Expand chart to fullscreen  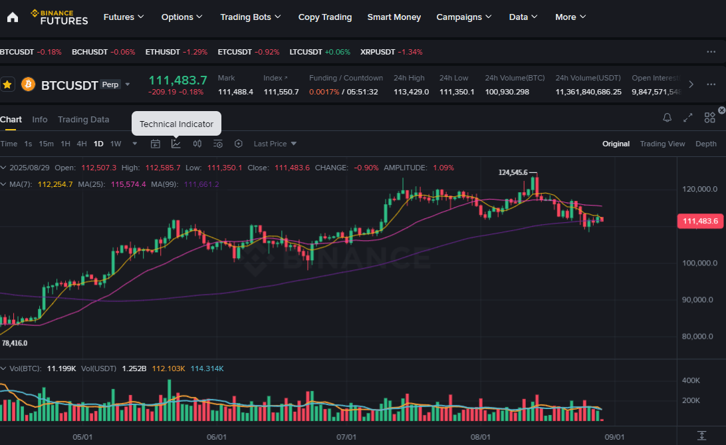pyautogui.click(x=688, y=118)
